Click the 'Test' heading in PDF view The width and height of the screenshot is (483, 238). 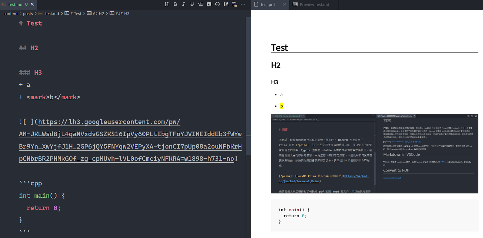(x=280, y=48)
